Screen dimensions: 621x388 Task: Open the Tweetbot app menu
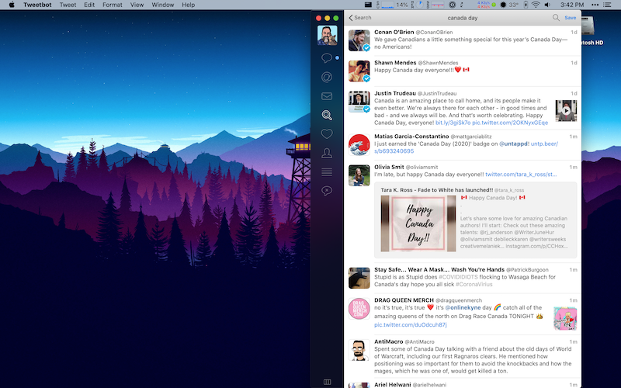[37, 5]
